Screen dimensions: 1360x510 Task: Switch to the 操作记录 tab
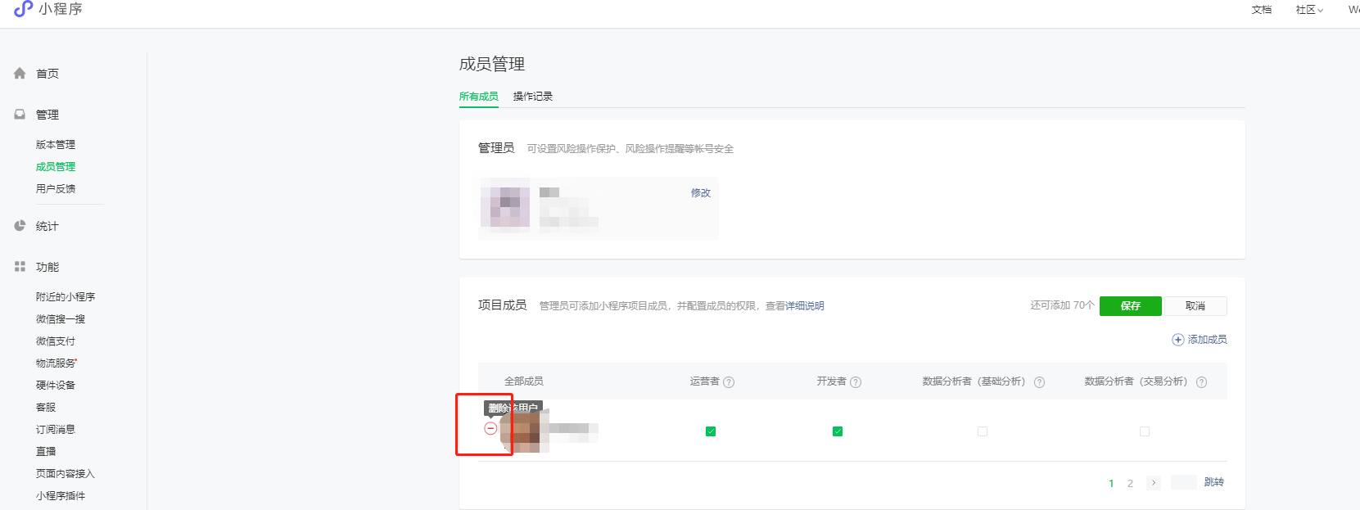click(x=532, y=97)
